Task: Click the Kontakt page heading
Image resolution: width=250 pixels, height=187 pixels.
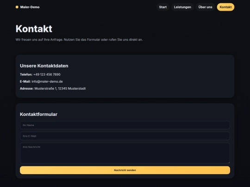Action: (x=34, y=29)
